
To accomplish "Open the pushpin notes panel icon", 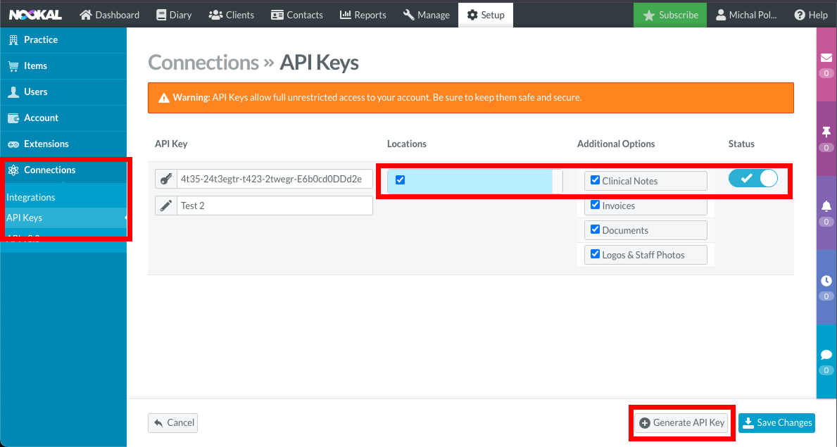I will point(826,132).
